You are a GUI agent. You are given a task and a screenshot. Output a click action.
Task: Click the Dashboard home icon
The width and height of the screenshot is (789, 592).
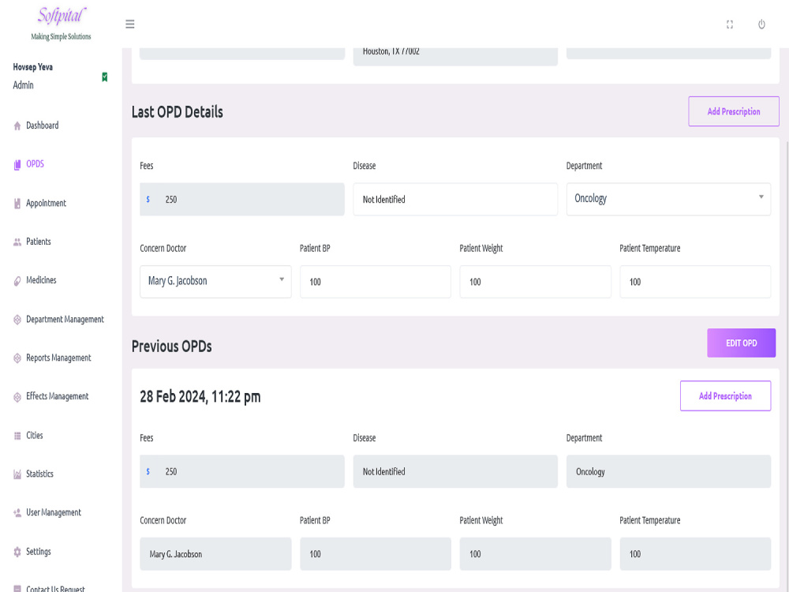point(17,126)
